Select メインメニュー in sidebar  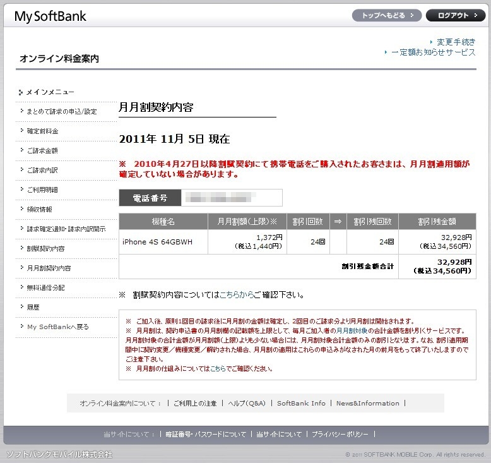pyautogui.click(x=50, y=92)
